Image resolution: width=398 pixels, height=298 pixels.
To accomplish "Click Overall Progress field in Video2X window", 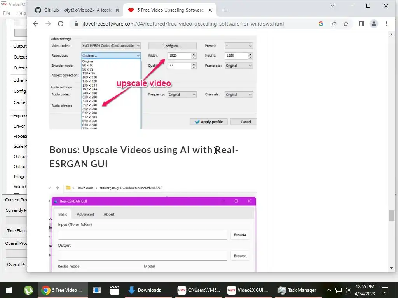I will coord(16,265).
